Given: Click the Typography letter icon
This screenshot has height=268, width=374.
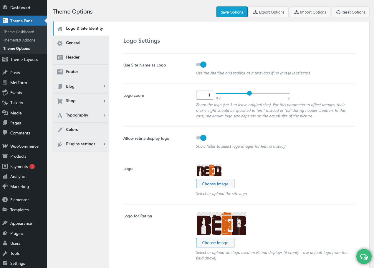Looking at the screenshot, I should [x=60, y=115].
